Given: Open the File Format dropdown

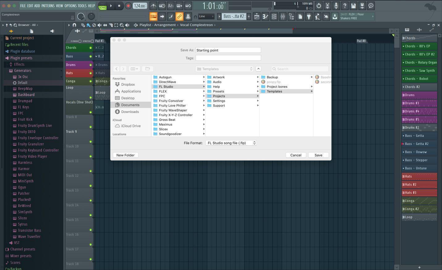Looking at the screenshot, I should point(231,143).
